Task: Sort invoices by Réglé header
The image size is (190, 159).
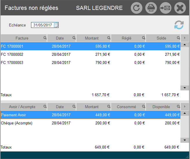Action: 126,38
